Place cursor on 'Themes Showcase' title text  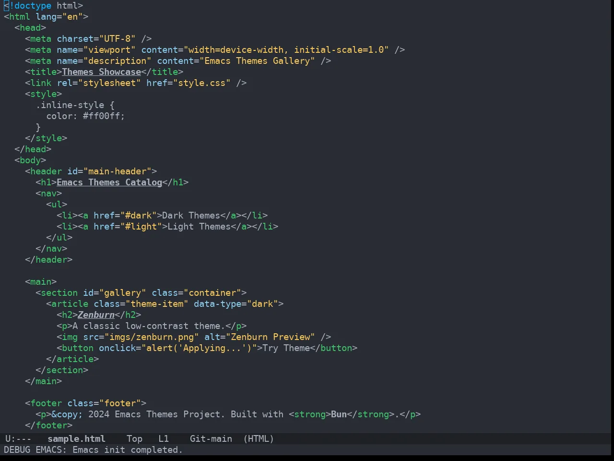click(102, 72)
